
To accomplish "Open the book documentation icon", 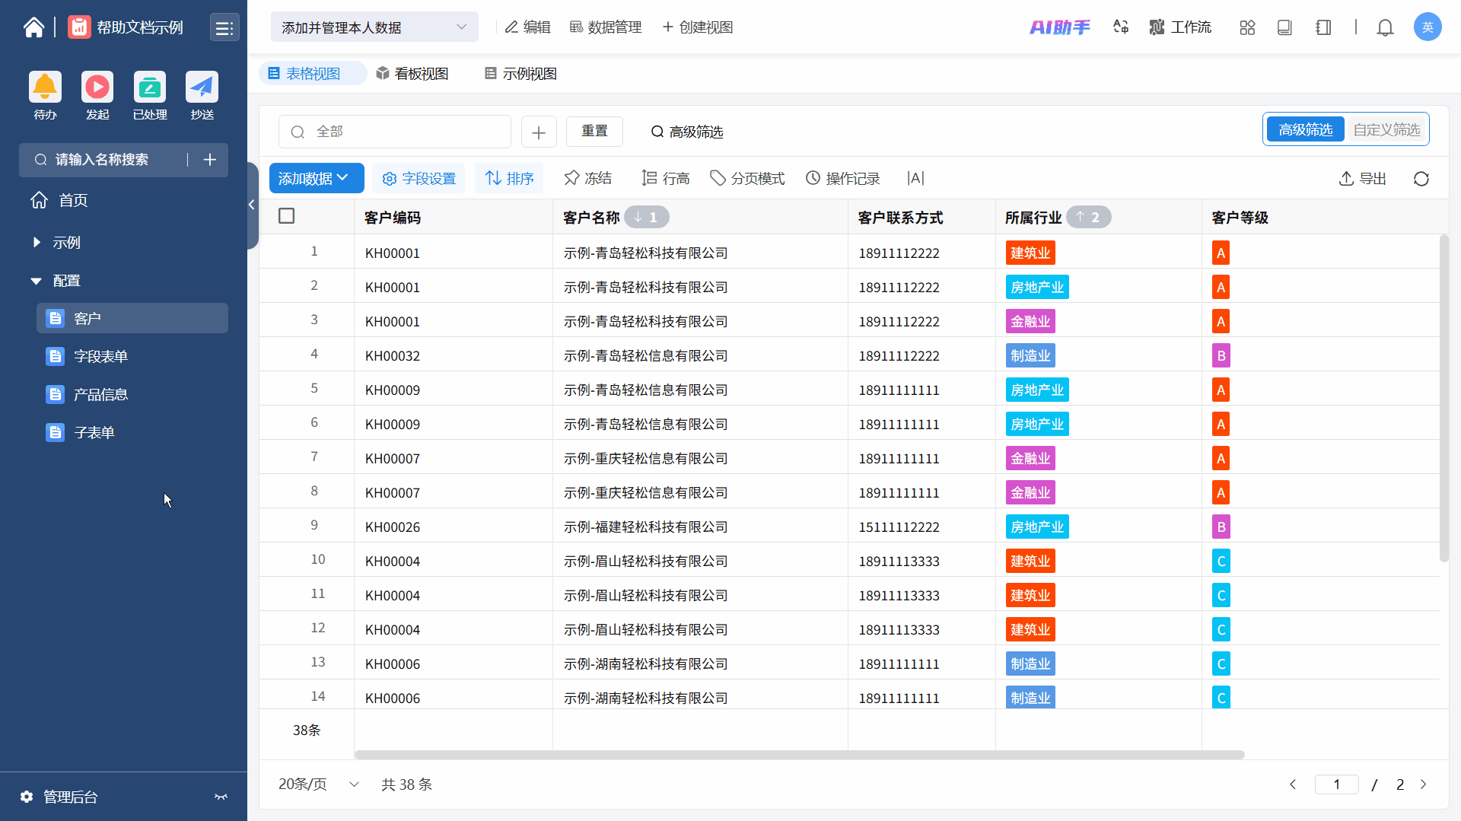I will tap(1284, 27).
